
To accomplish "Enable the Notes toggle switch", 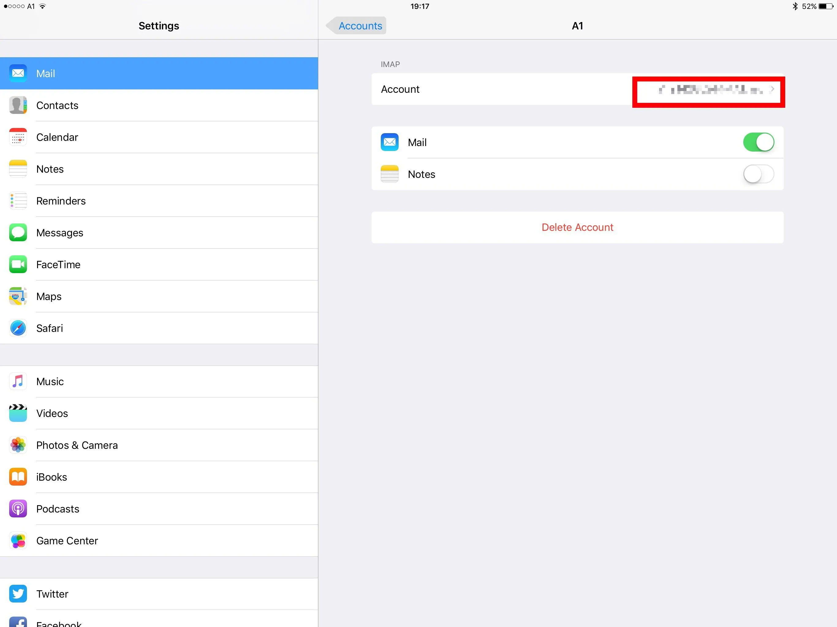I will [x=758, y=174].
